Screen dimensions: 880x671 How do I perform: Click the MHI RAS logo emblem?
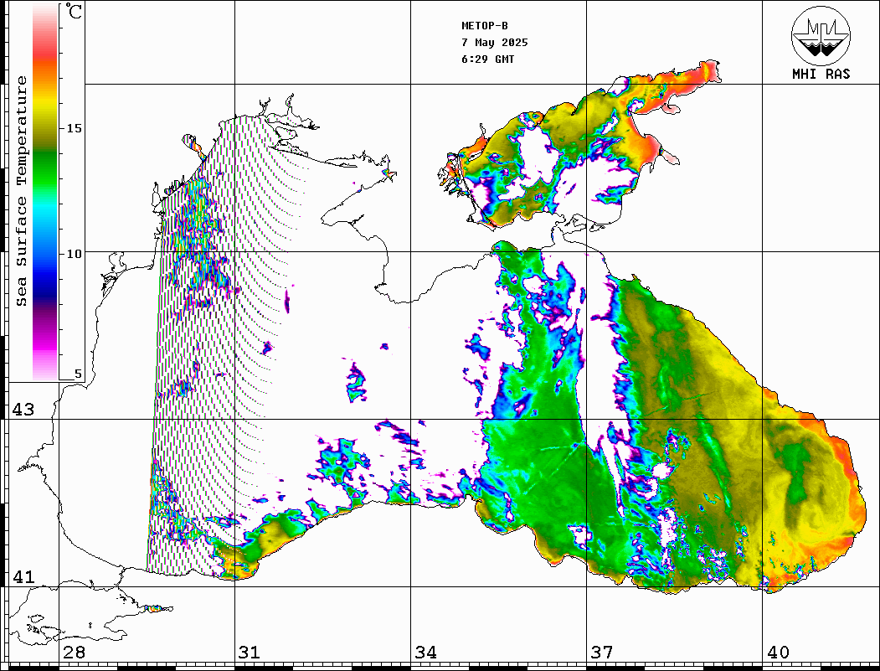point(821,35)
